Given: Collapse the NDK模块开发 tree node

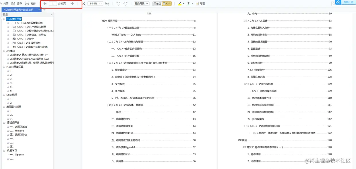Looking at the screenshot, I should click(x=4, y=19).
